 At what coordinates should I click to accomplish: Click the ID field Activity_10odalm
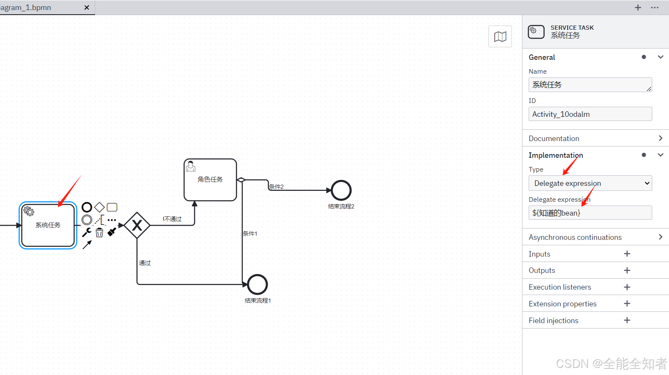point(590,114)
